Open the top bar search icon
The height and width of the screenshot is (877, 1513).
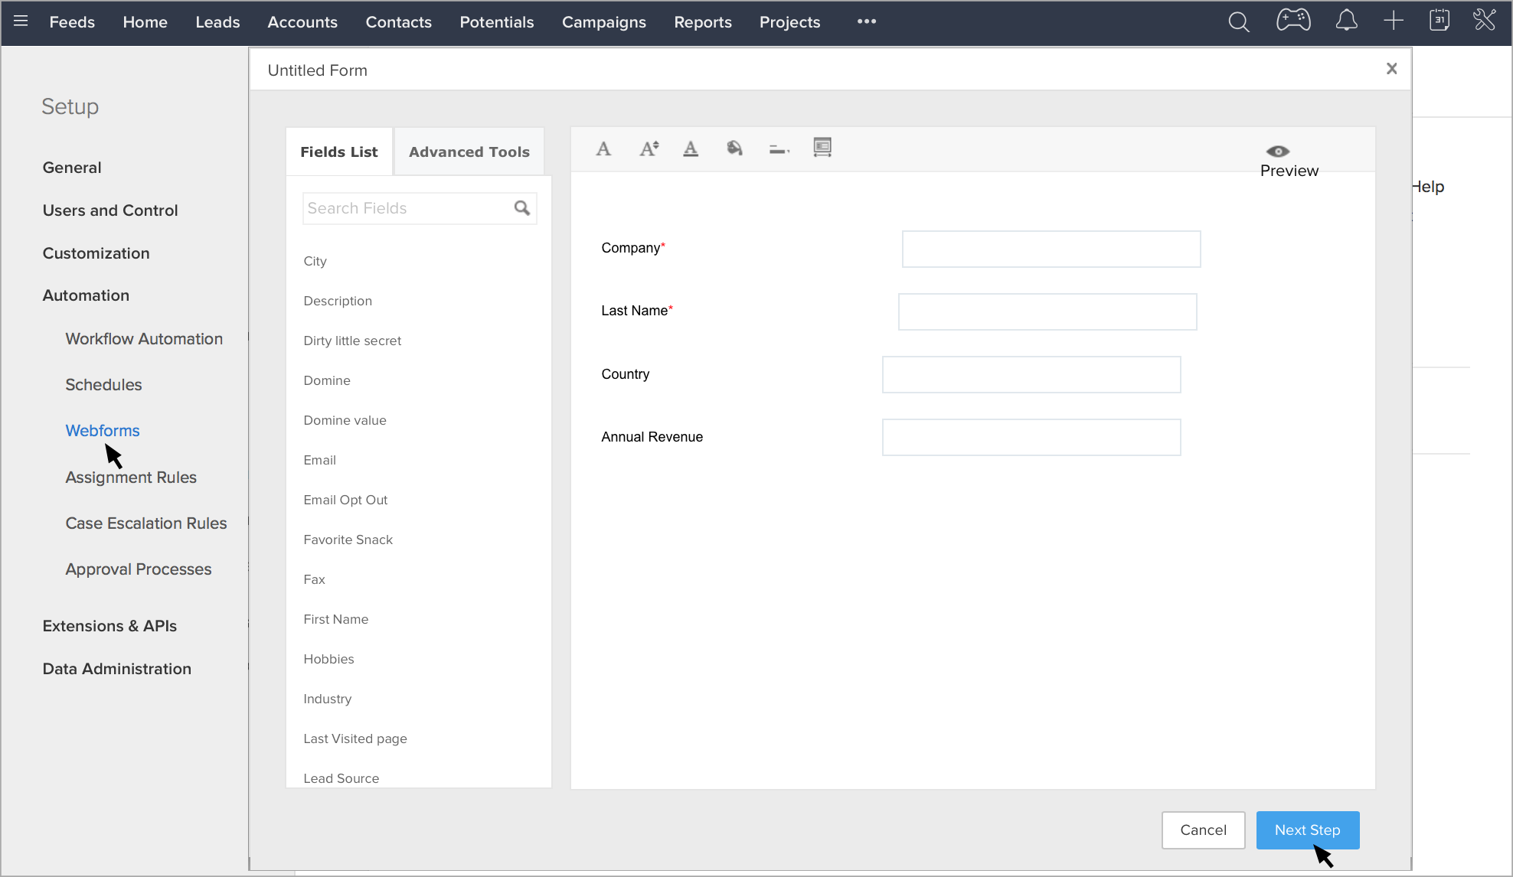click(x=1238, y=22)
